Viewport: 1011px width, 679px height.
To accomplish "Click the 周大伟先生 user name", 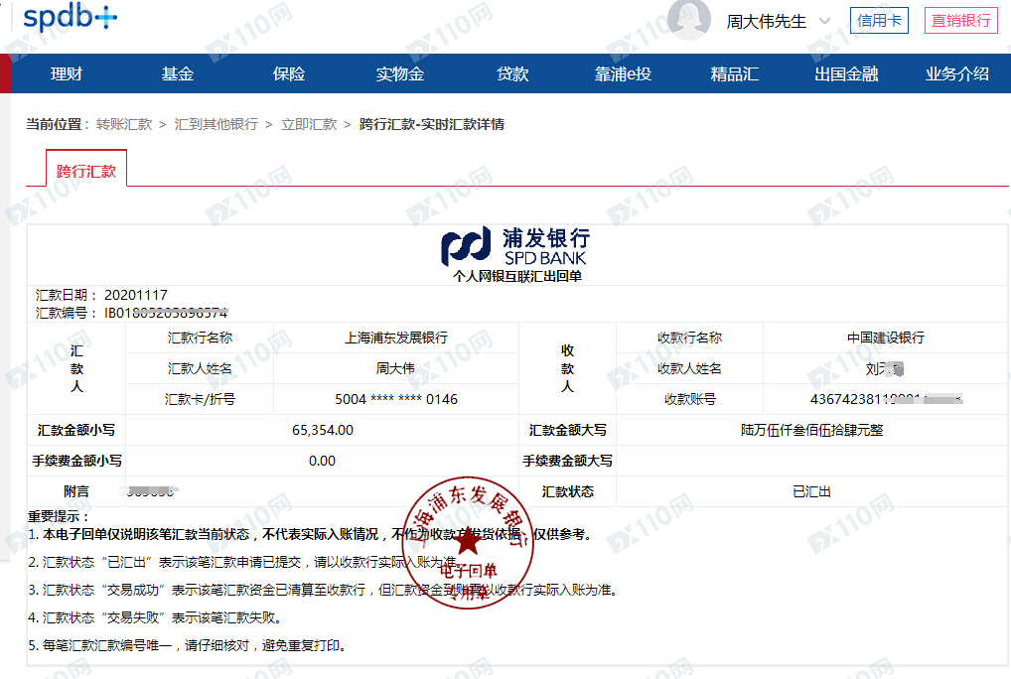I will tap(766, 21).
